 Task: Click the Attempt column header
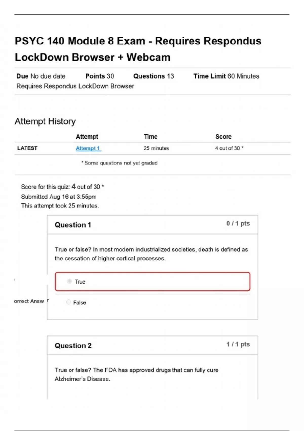tap(87, 137)
